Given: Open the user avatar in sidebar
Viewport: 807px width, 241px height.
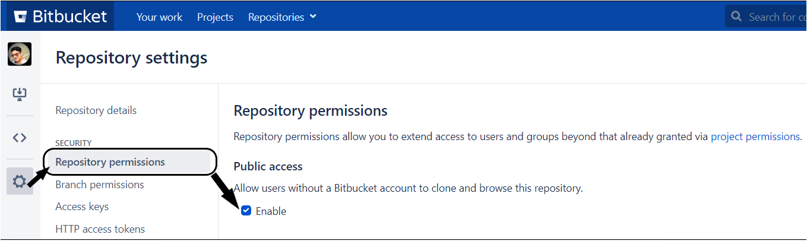Looking at the screenshot, I should 20,54.
